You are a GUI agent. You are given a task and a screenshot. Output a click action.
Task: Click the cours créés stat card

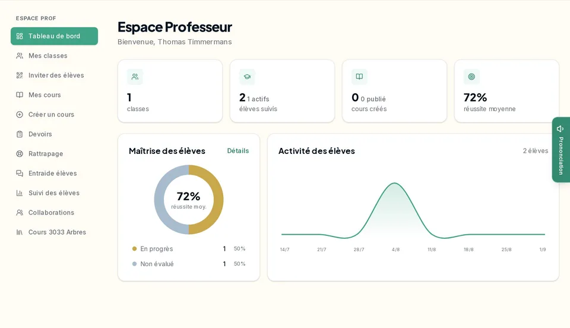coord(394,91)
